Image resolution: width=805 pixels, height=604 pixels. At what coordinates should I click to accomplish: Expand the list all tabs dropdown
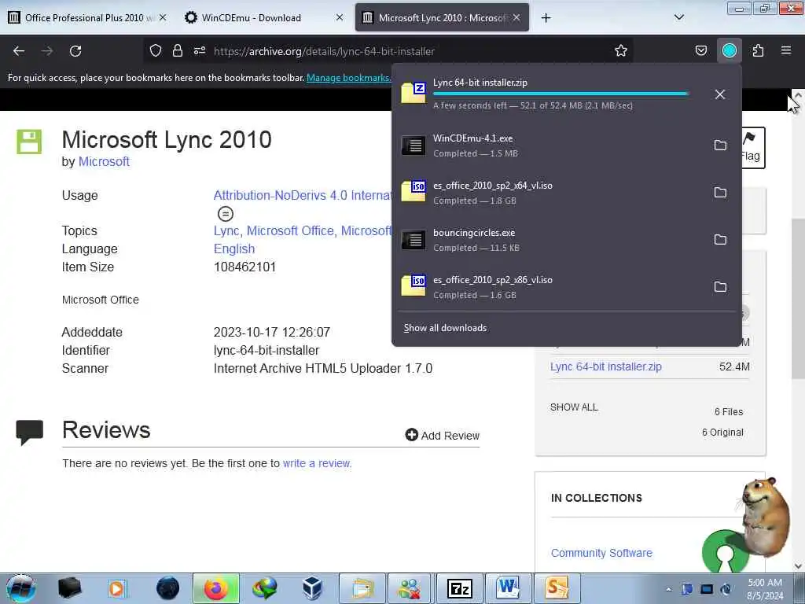tap(678, 17)
